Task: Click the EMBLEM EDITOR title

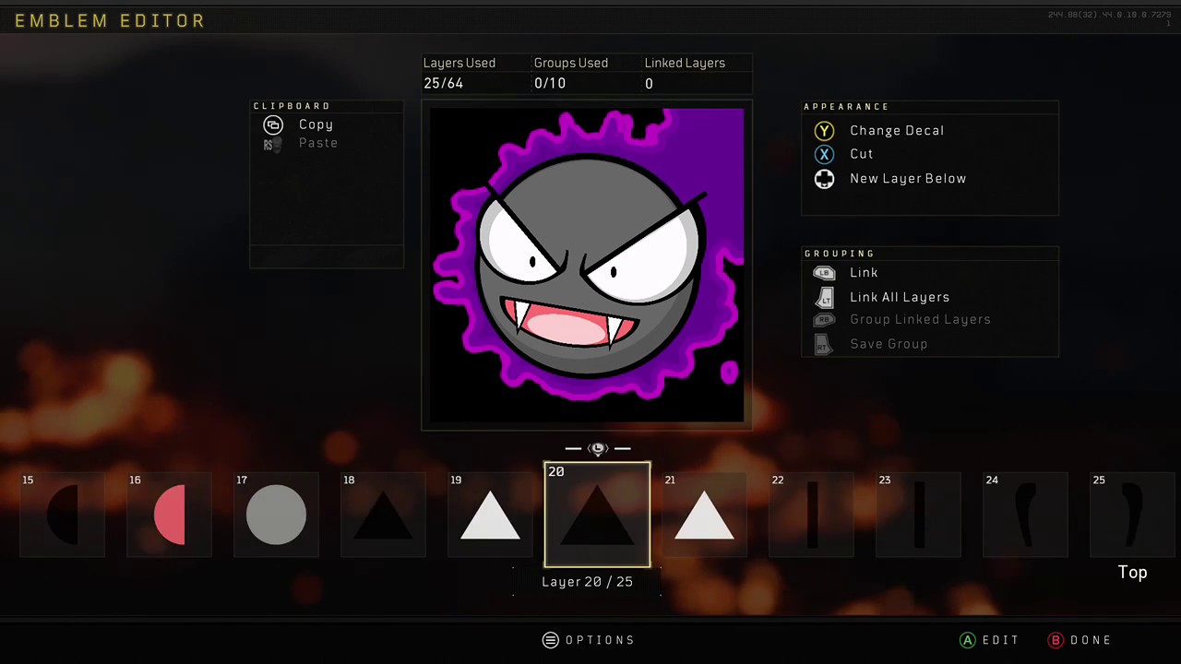Action: tap(110, 20)
